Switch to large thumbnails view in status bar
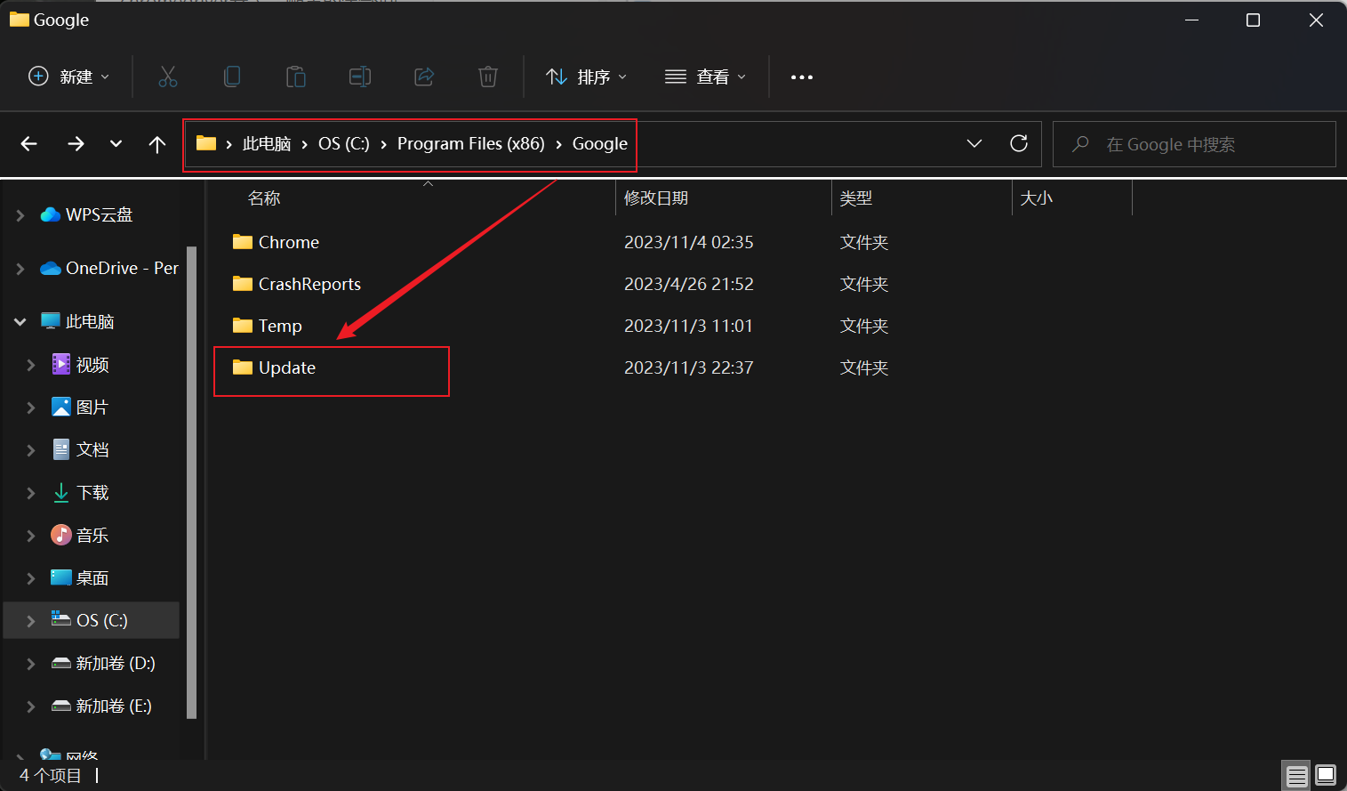The width and height of the screenshot is (1347, 791). [x=1326, y=776]
